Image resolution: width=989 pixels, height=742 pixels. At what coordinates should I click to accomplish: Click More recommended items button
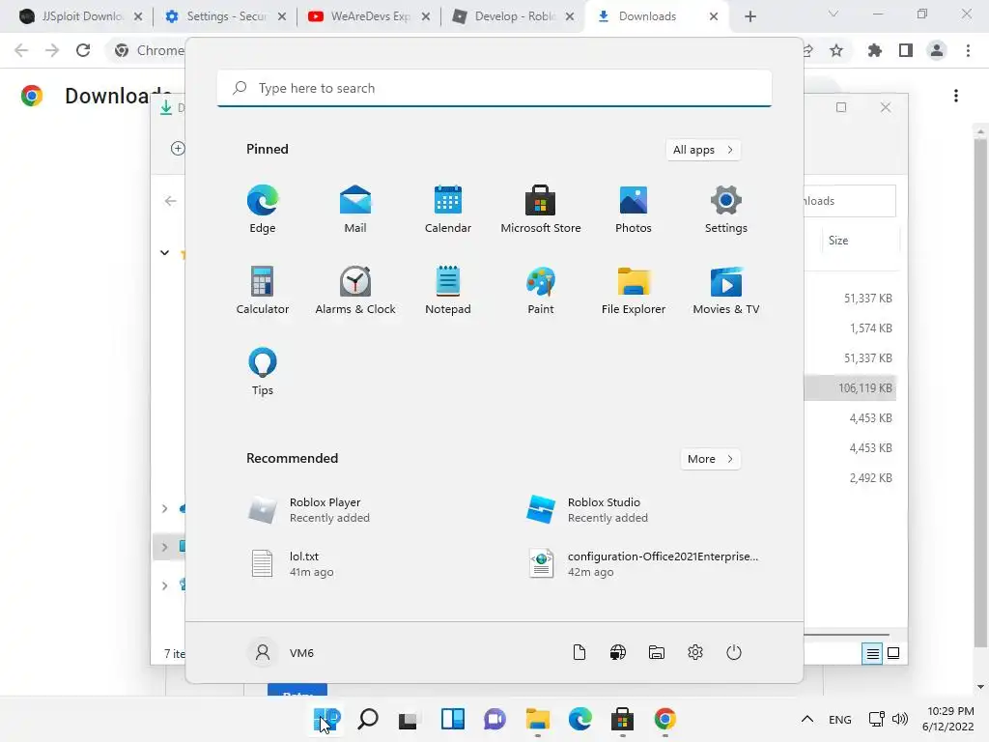(710, 459)
